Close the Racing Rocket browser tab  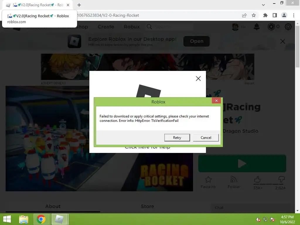click(68, 5)
